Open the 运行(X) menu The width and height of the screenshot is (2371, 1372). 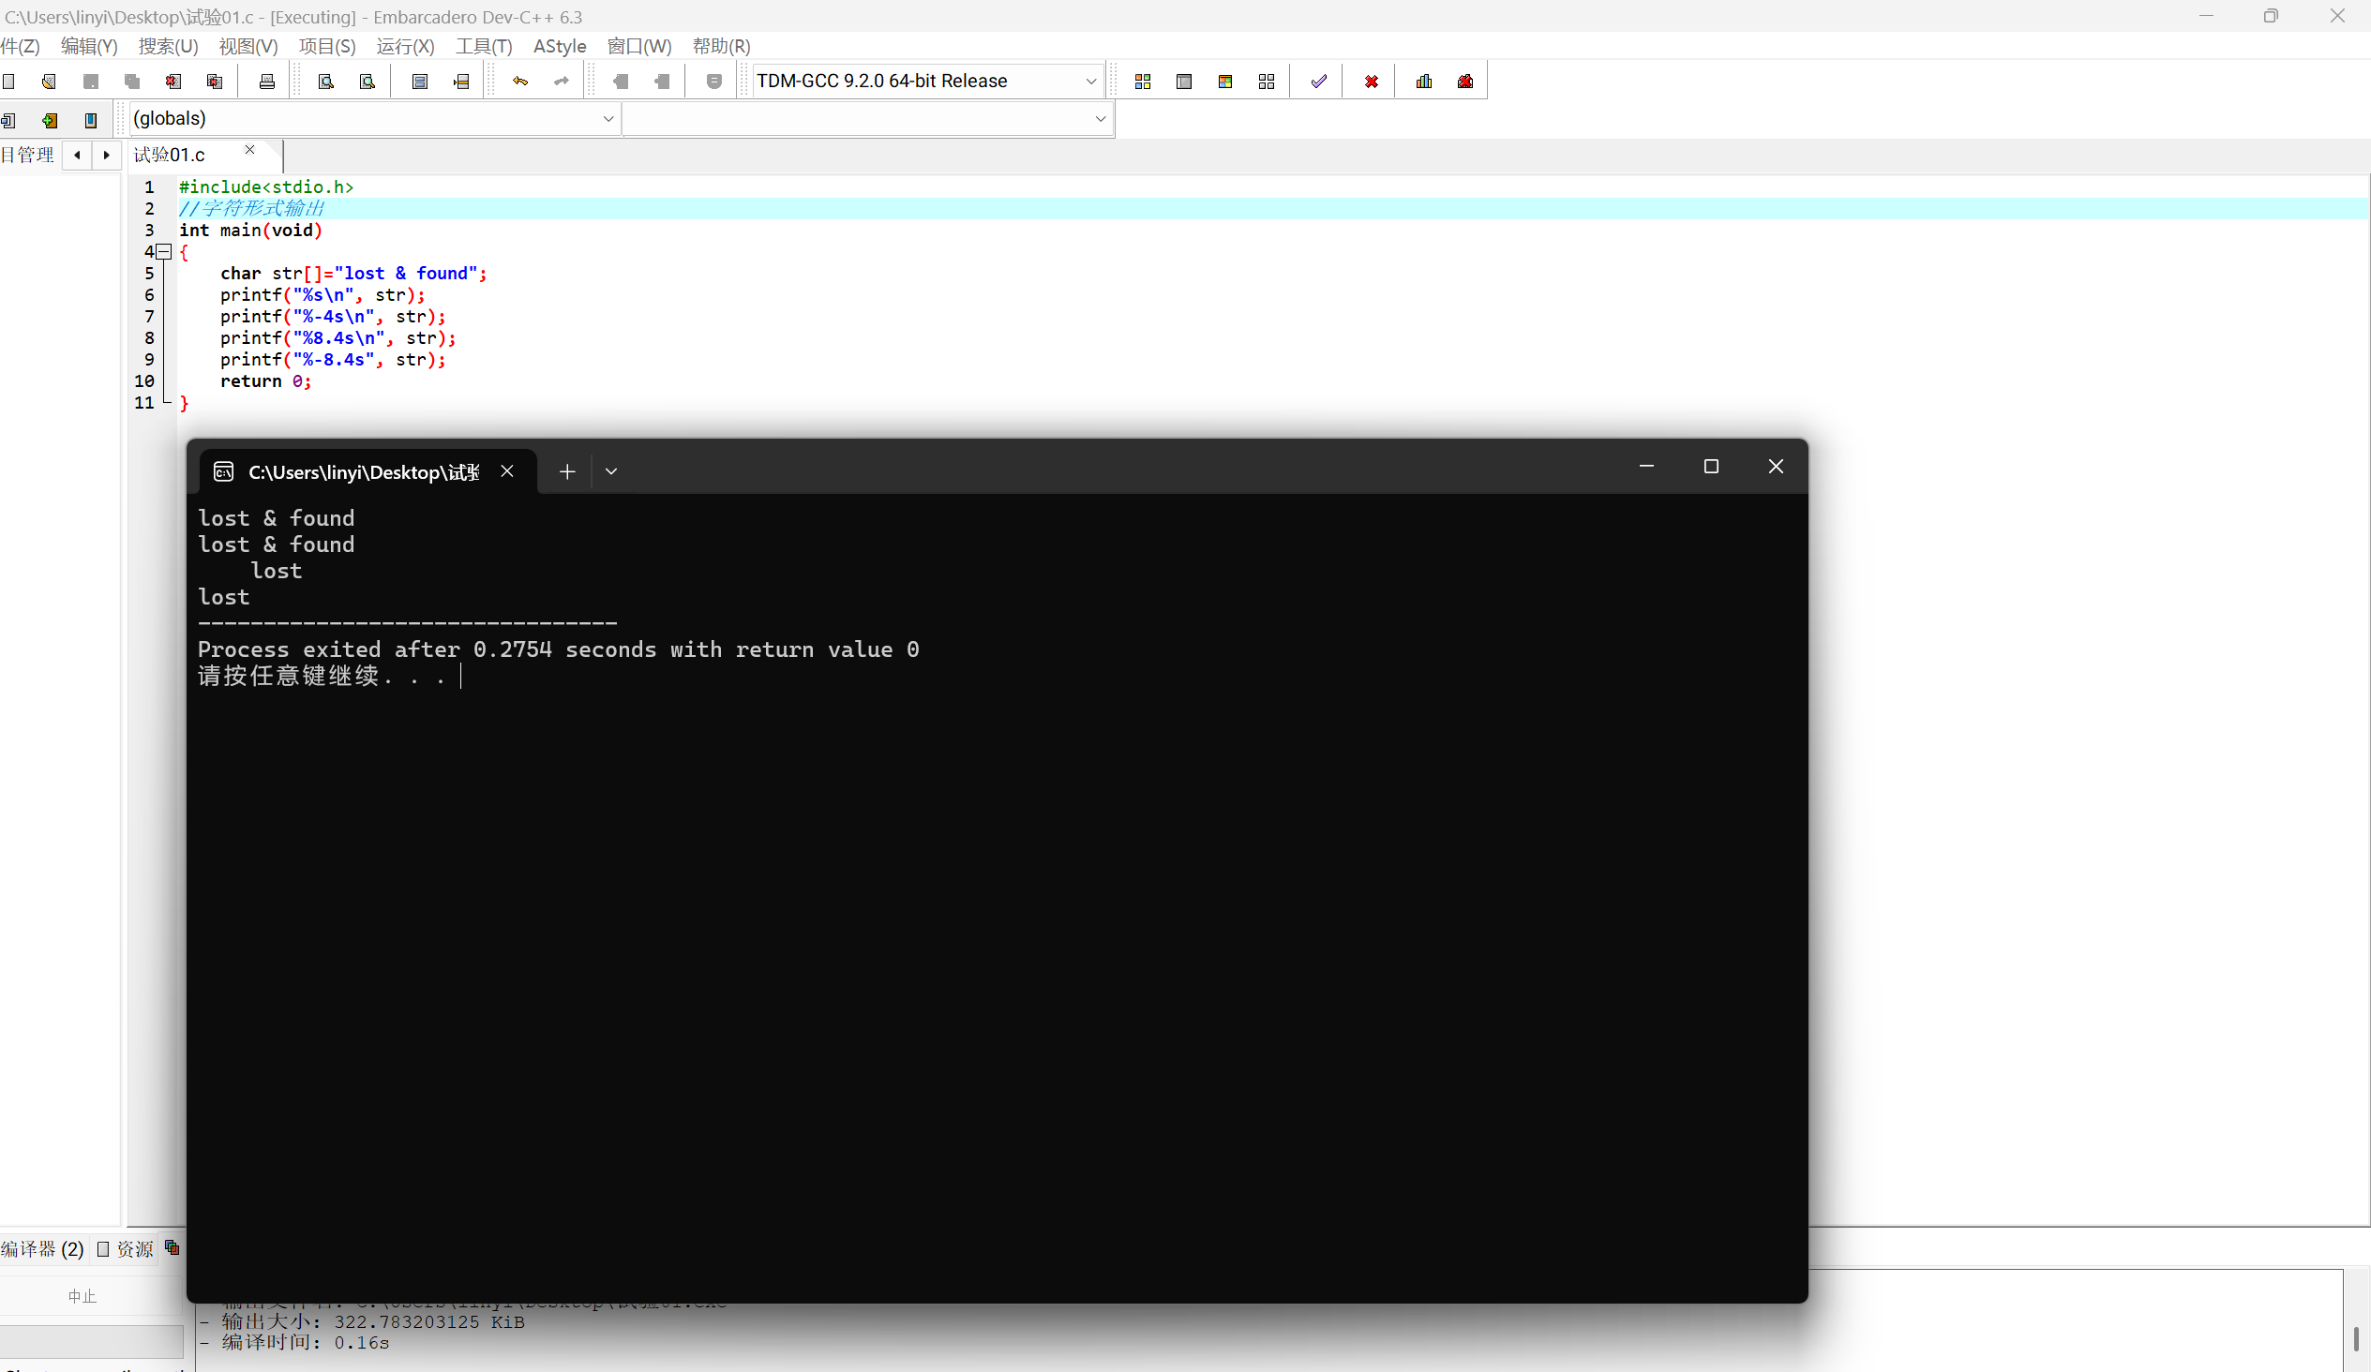pos(405,46)
